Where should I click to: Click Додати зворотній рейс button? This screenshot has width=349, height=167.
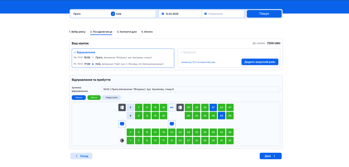[x=259, y=62]
